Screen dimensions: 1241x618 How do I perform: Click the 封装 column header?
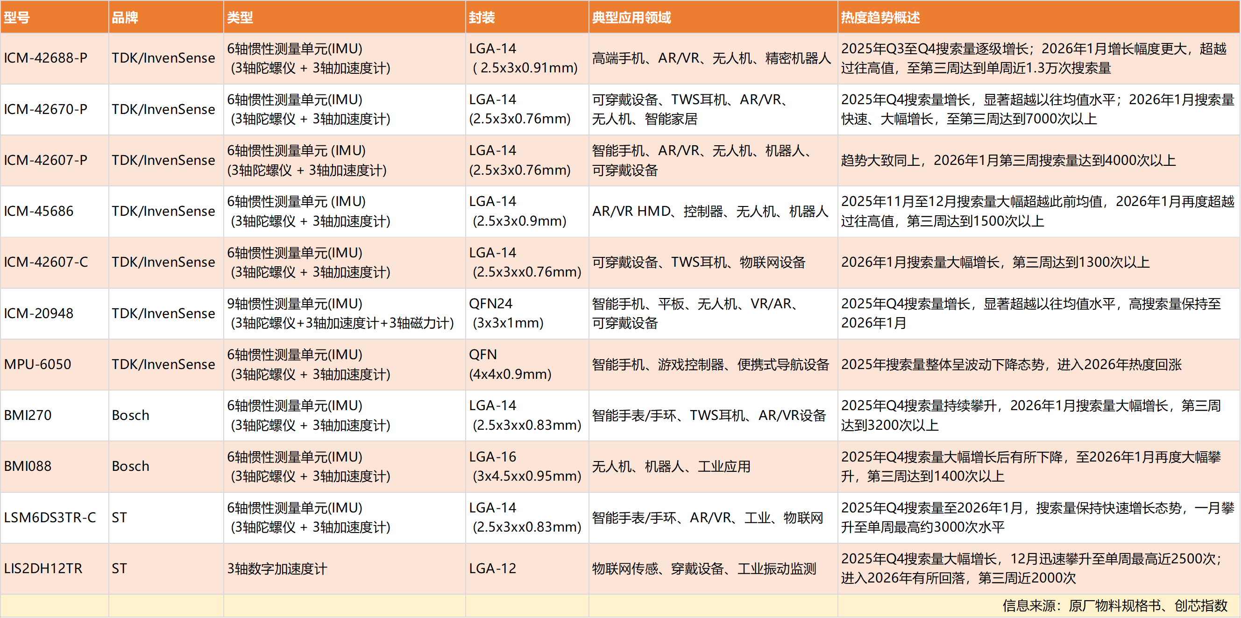482,18
